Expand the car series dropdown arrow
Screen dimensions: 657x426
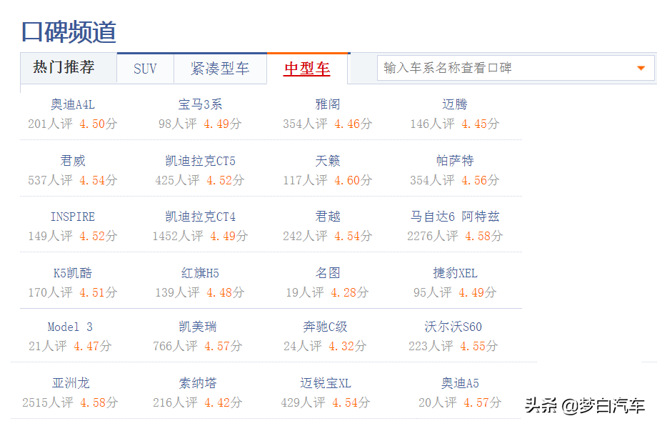641,69
